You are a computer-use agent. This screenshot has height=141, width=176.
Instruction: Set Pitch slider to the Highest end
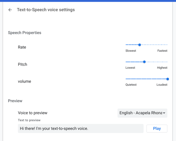coord(167,62)
